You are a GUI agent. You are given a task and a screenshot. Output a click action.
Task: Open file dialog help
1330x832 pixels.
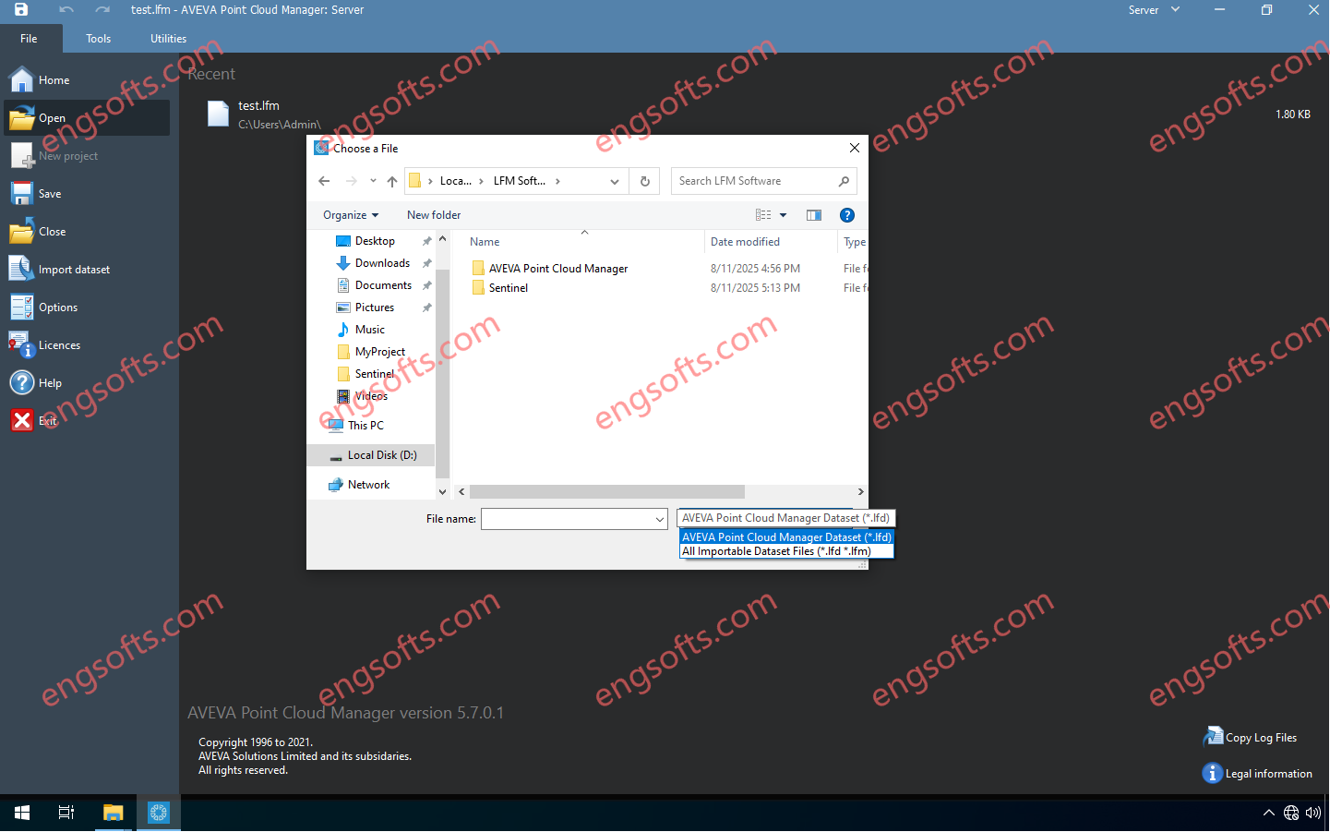[847, 215]
